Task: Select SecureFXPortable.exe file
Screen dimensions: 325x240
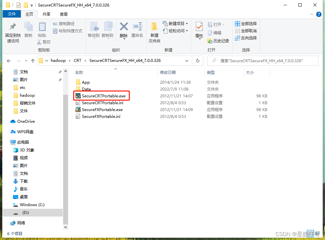Action: [x=102, y=110]
